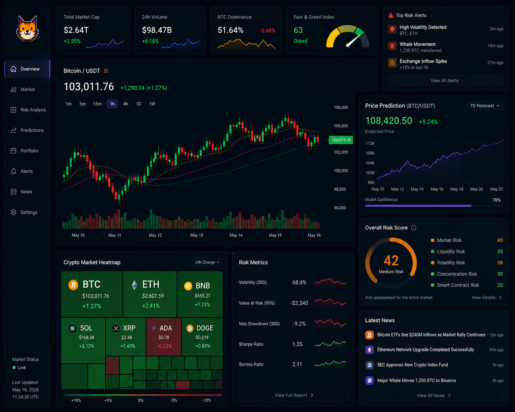
Task: Click the fox mascot logo
Action: coord(28,28)
